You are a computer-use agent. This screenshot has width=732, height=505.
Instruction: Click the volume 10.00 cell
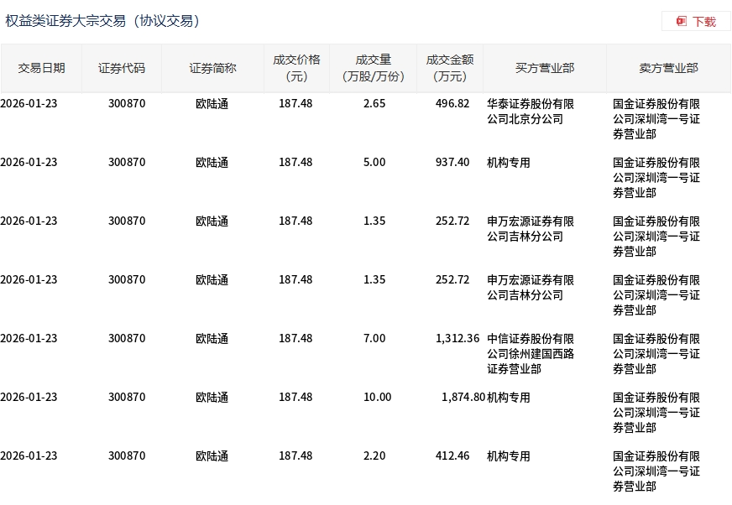(377, 397)
